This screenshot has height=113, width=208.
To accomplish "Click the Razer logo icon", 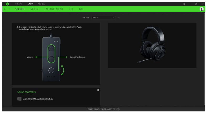I will click(x=7, y=4).
